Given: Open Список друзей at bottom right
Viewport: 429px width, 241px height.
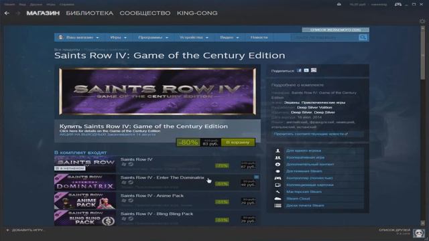Looking at the screenshot, I should click(394, 230).
